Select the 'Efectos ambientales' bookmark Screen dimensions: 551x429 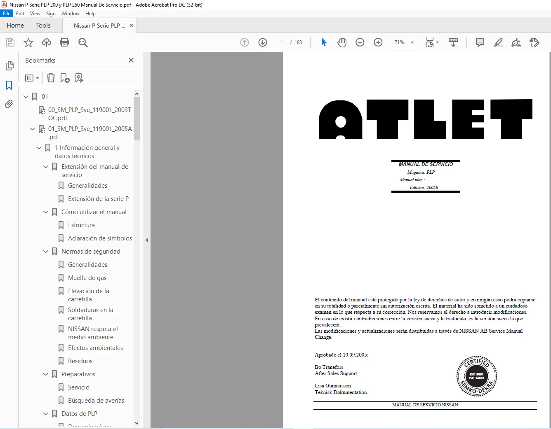[95, 348]
